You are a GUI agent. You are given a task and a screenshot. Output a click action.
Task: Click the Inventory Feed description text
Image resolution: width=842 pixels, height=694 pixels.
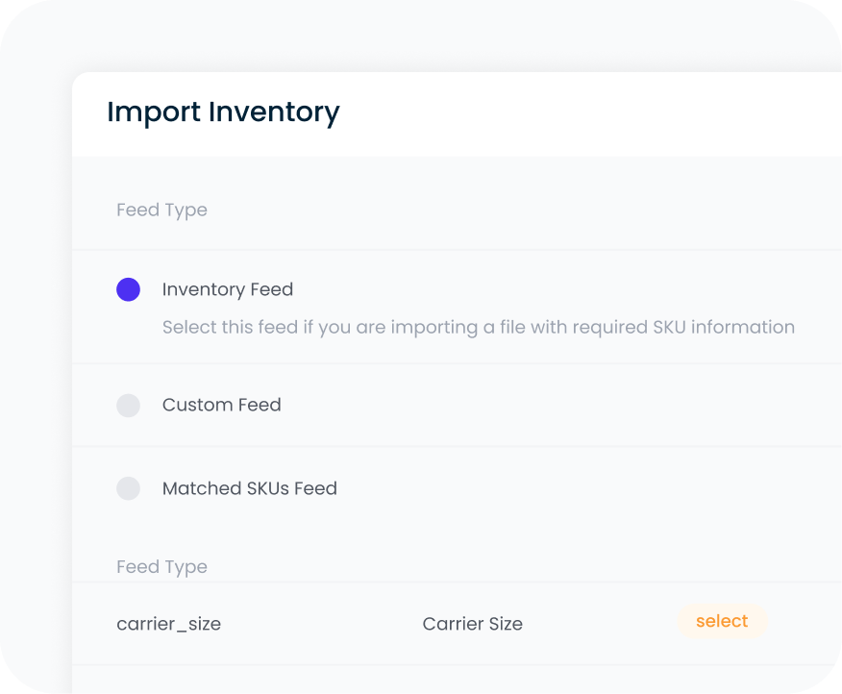pos(478,327)
